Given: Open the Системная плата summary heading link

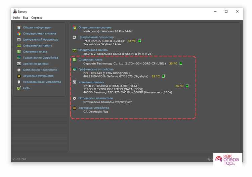Looking at the screenshot, I should point(90,59).
